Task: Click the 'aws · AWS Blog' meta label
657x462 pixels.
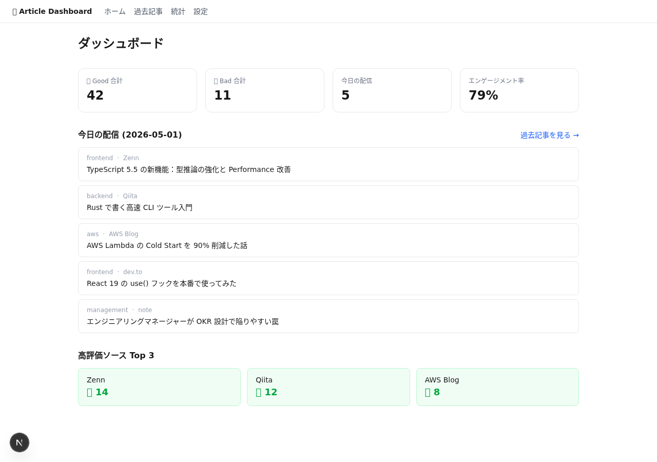Action: pos(112,234)
